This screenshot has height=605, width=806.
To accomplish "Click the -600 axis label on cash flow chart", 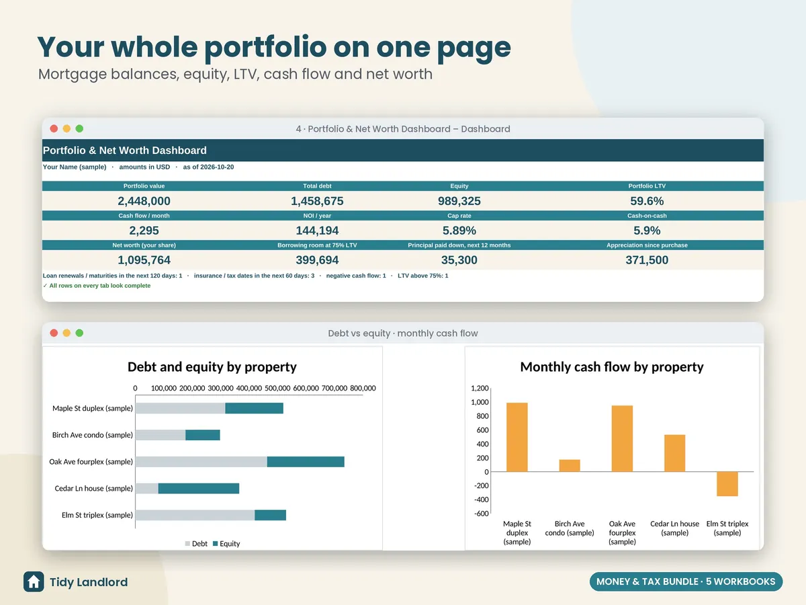I will [481, 514].
